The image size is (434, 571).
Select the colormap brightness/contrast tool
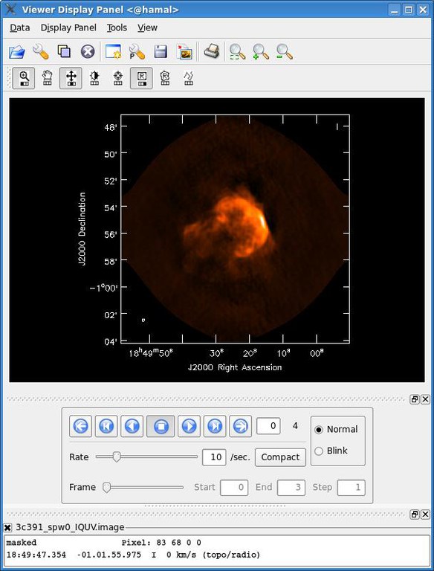click(x=94, y=78)
